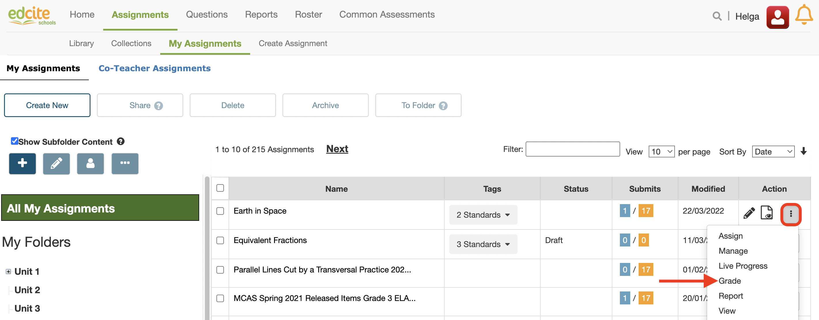Open the notifications bell
The image size is (819, 320).
coord(804,15)
